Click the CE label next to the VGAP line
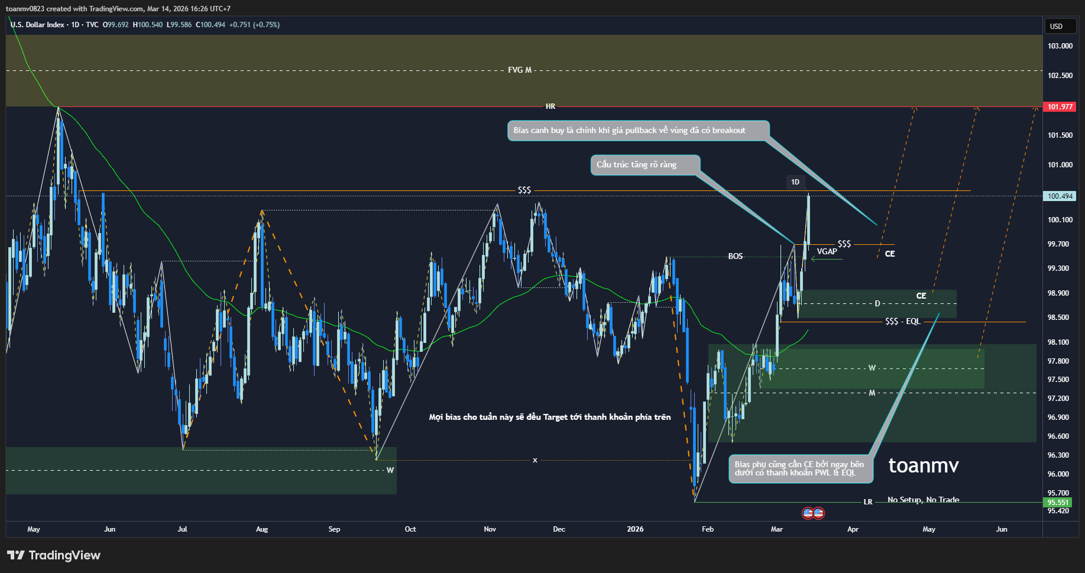The height and width of the screenshot is (573, 1085). coord(890,254)
